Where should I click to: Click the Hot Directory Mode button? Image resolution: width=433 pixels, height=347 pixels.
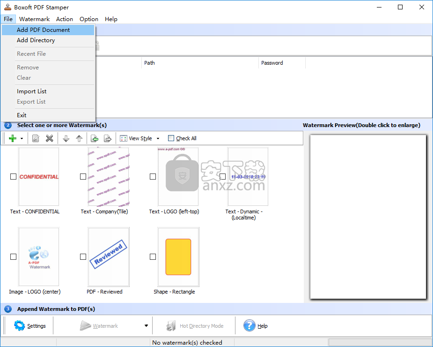pyautogui.click(x=195, y=326)
